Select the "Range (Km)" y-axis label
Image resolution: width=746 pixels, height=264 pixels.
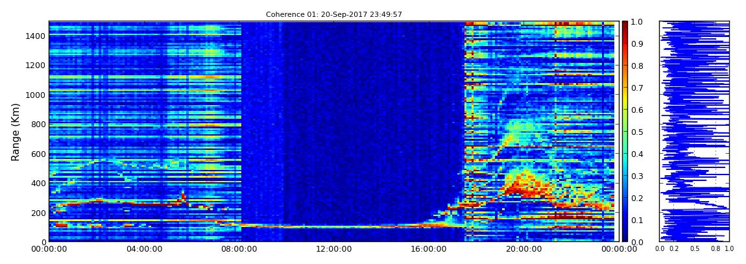(16, 132)
